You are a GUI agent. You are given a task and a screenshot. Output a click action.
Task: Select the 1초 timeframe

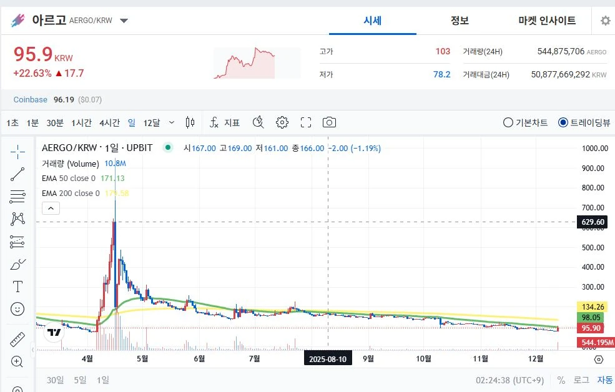[x=12, y=123]
